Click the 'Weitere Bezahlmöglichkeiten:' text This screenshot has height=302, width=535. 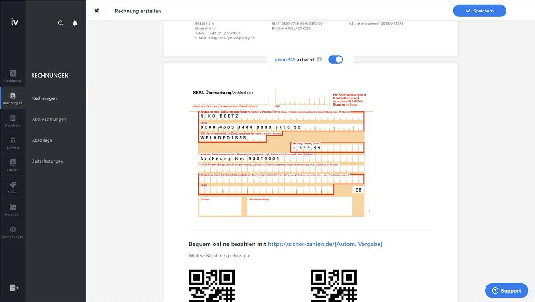pos(219,256)
